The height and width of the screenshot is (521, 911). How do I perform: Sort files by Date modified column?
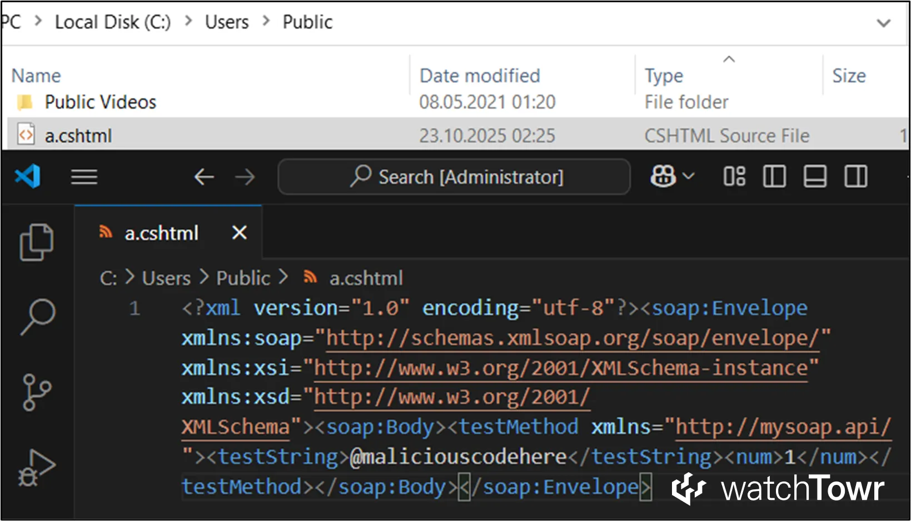(x=479, y=76)
